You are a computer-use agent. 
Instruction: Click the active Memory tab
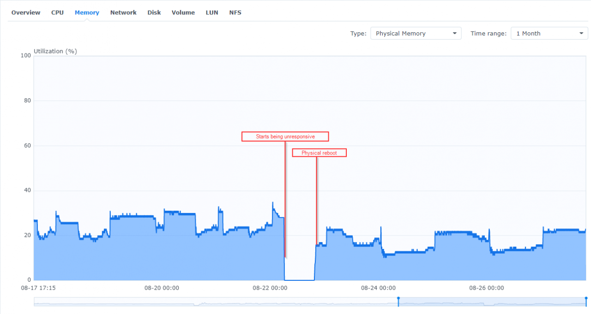[87, 12]
